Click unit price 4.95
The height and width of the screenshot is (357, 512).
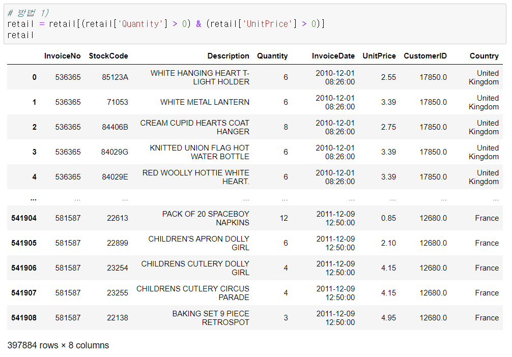[388, 318]
